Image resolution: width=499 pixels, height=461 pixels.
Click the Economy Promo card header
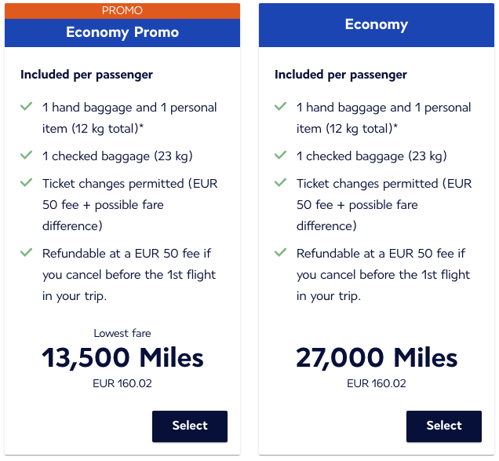coord(122,32)
